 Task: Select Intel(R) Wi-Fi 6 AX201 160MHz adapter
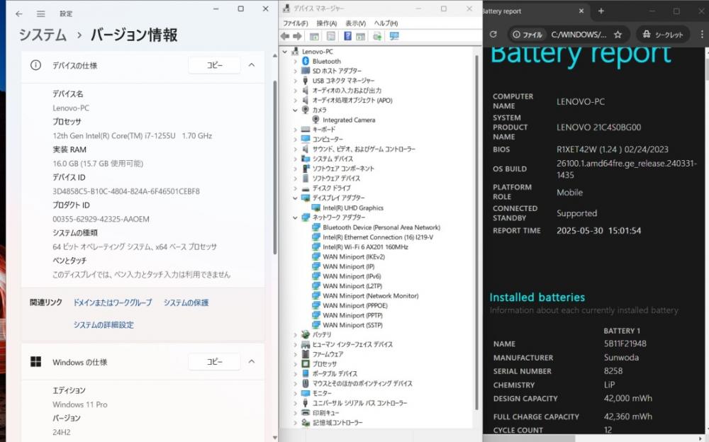click(x=365, y=246)
